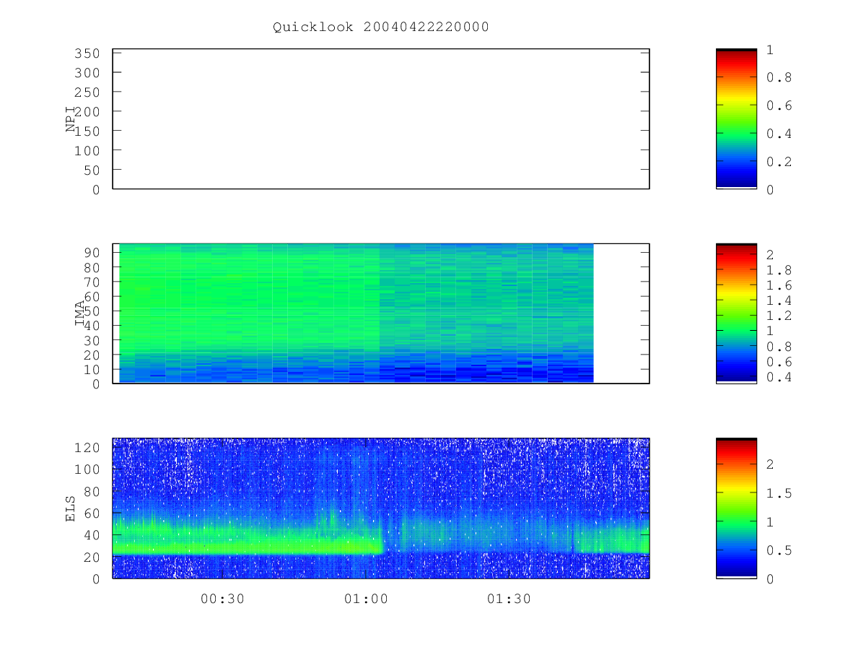Click the 01:30 time tick label

click(509, 599)
